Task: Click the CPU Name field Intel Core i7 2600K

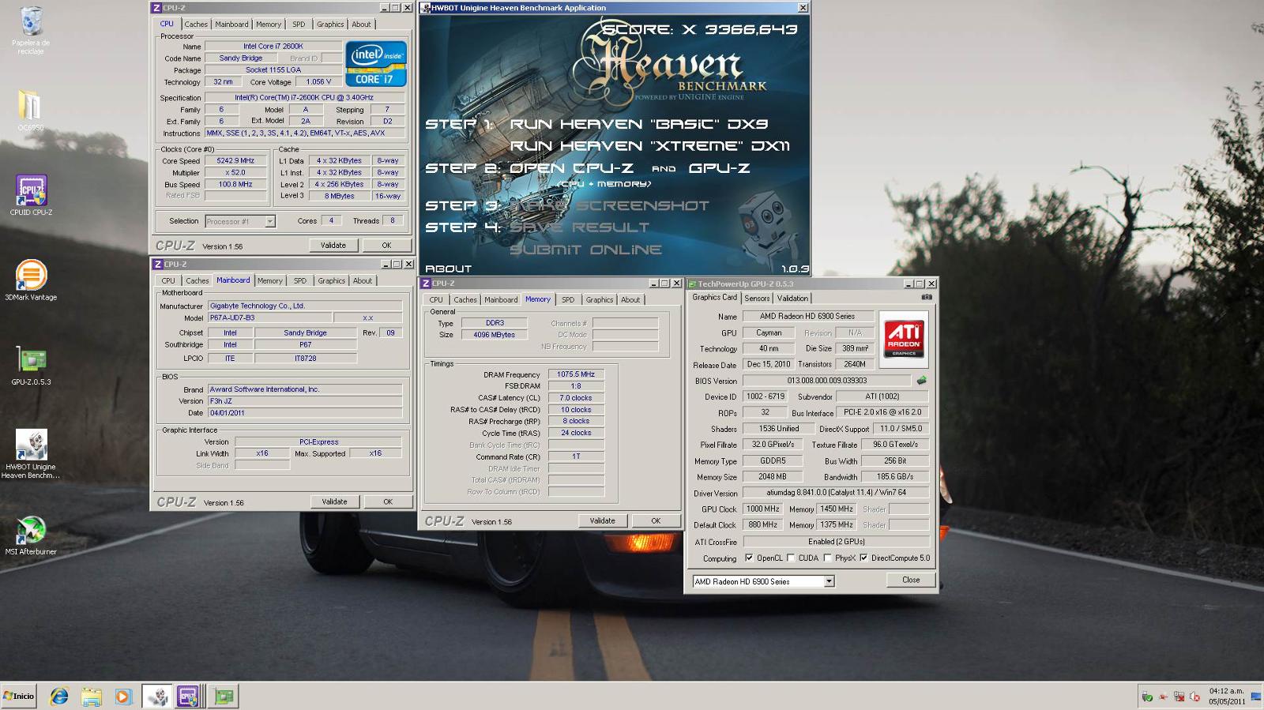Action: point(273,46)
